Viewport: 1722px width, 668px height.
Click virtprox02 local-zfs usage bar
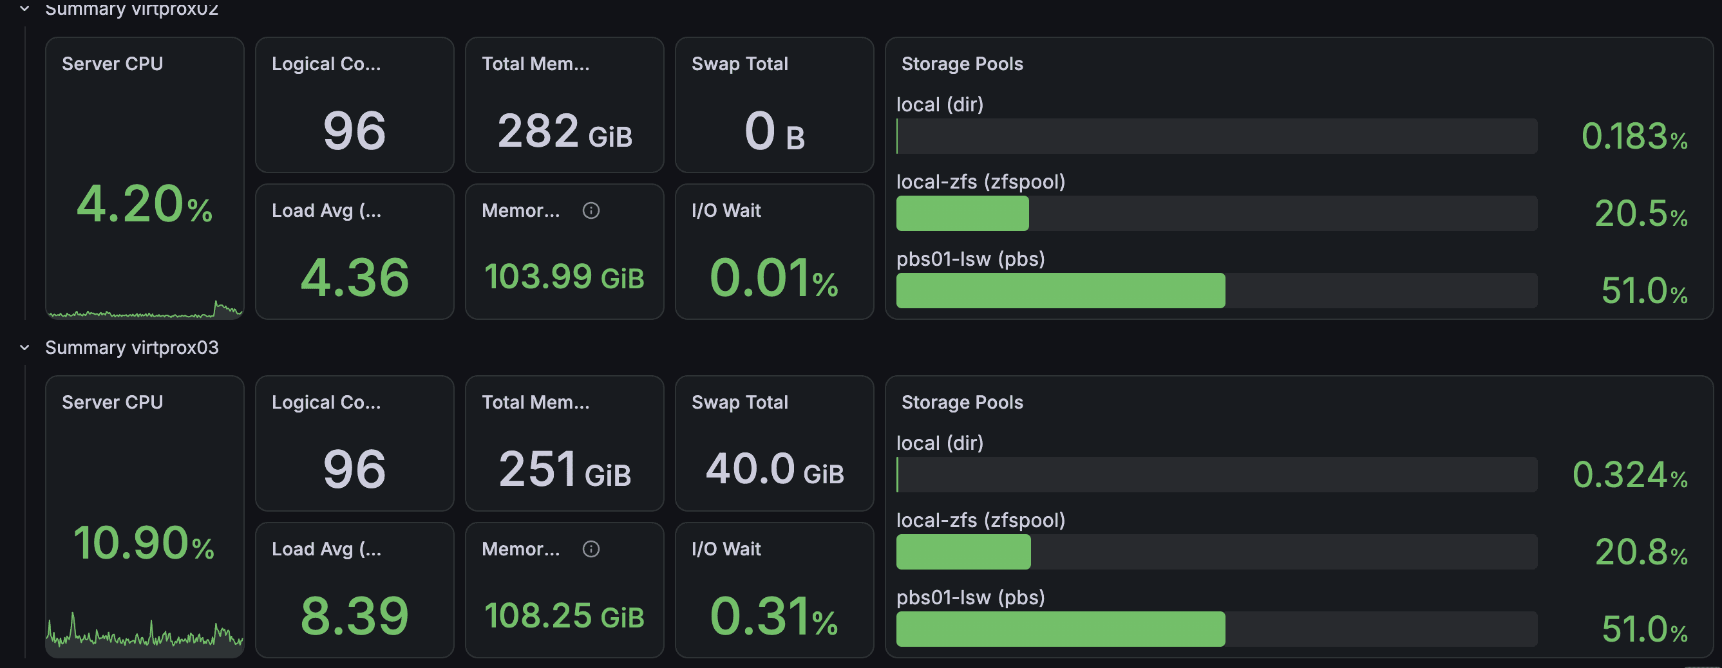[x=1216, y=213]
